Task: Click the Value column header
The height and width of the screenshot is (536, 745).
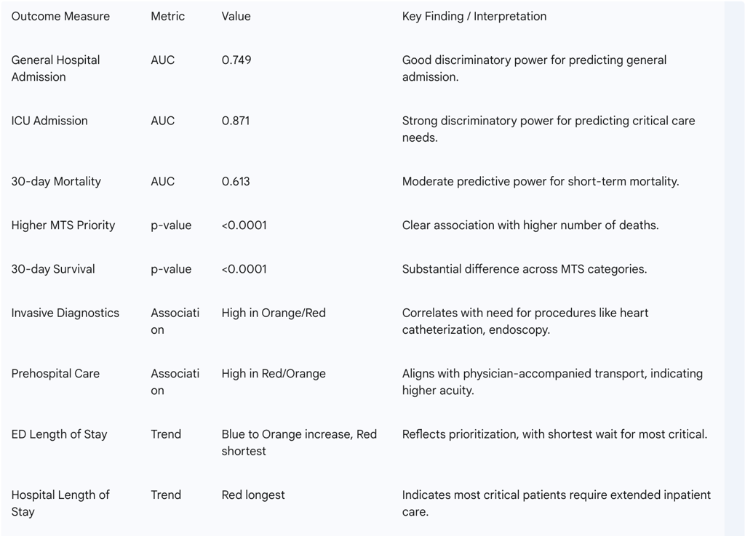Action: [236, 16]
